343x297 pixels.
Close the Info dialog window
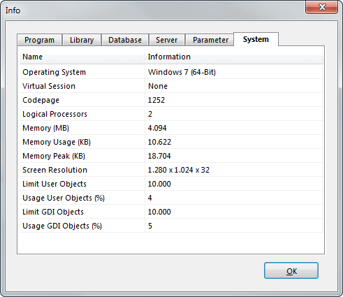(x=322, y=7)
